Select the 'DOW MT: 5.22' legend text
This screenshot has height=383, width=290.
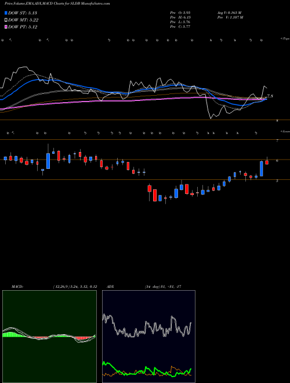(x=23, y=20)
